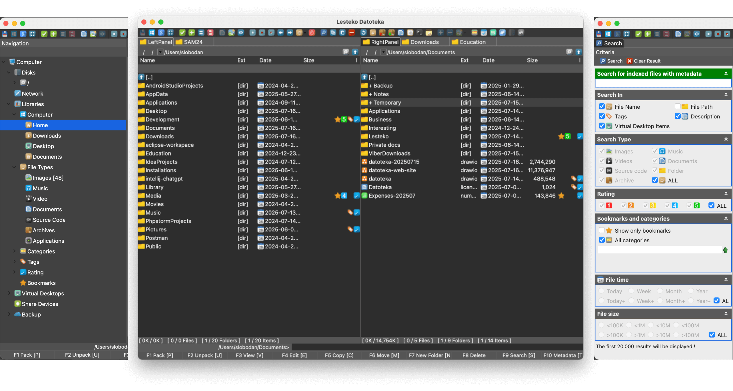Click up-arrow icon beside left panel path
733x391 pixels.
click(x=355, y=52)
